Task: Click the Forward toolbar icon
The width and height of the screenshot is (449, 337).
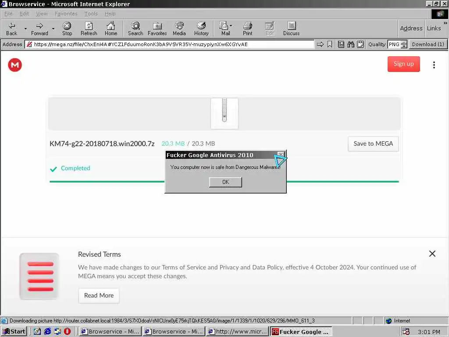Action: click(x=39, y=29)
